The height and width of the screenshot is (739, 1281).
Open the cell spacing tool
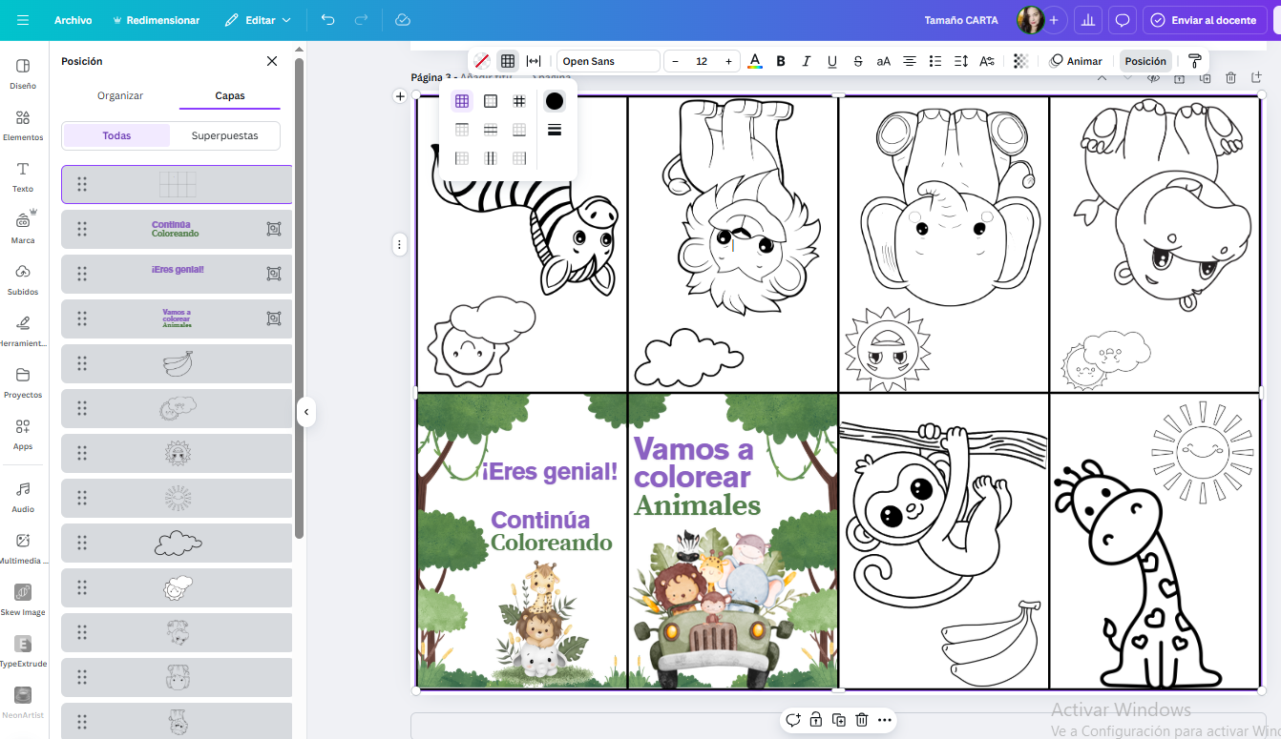534,61
